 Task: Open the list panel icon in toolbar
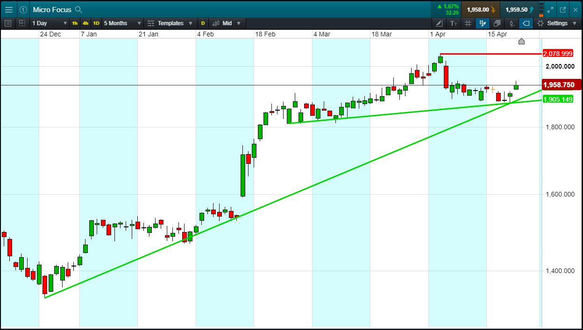pos(8,23)
